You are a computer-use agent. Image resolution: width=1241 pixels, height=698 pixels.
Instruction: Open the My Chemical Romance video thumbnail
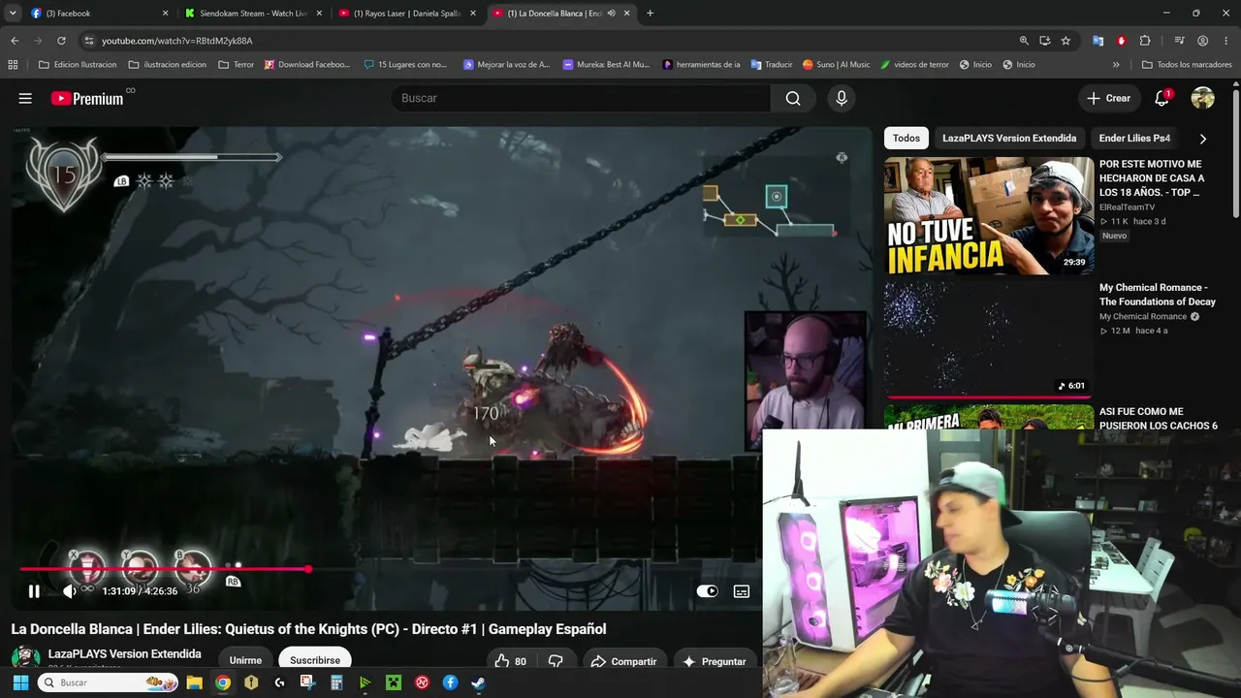989,339
